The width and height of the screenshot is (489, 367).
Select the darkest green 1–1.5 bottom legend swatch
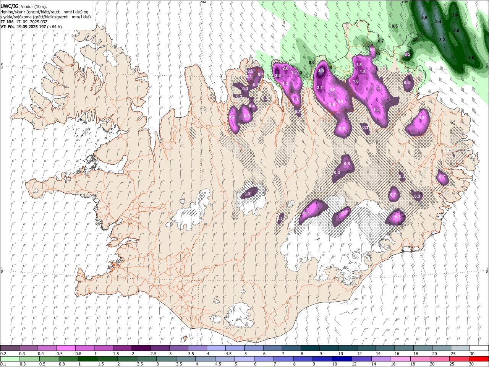click(x=88, y=359)
